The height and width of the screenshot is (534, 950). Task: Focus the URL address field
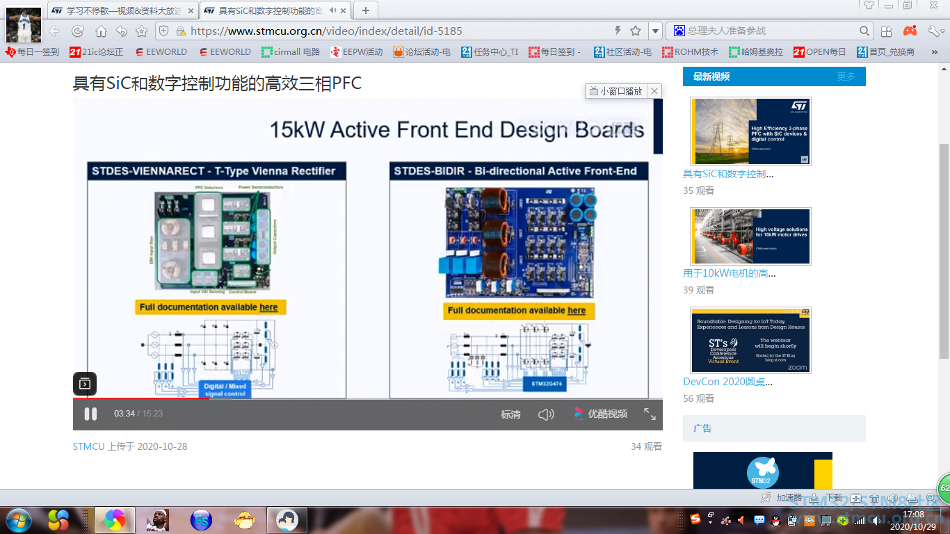coord(396,31)
